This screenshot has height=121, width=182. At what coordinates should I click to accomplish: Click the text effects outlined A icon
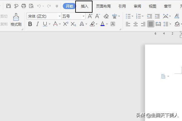82,24
